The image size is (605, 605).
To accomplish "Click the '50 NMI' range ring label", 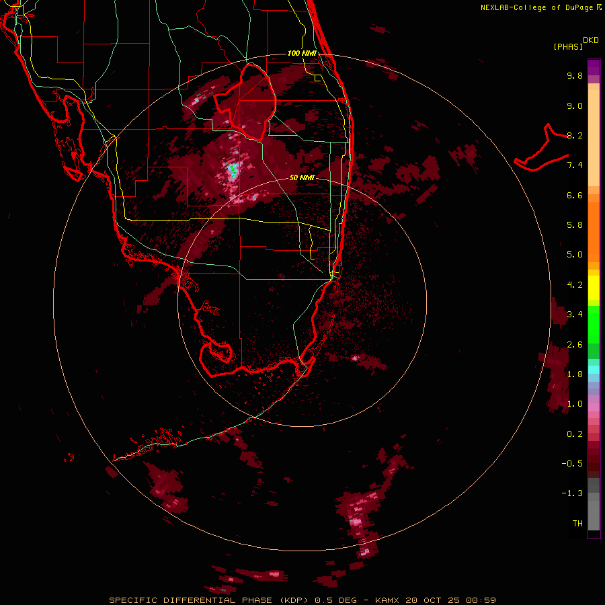I will point(302,177).
